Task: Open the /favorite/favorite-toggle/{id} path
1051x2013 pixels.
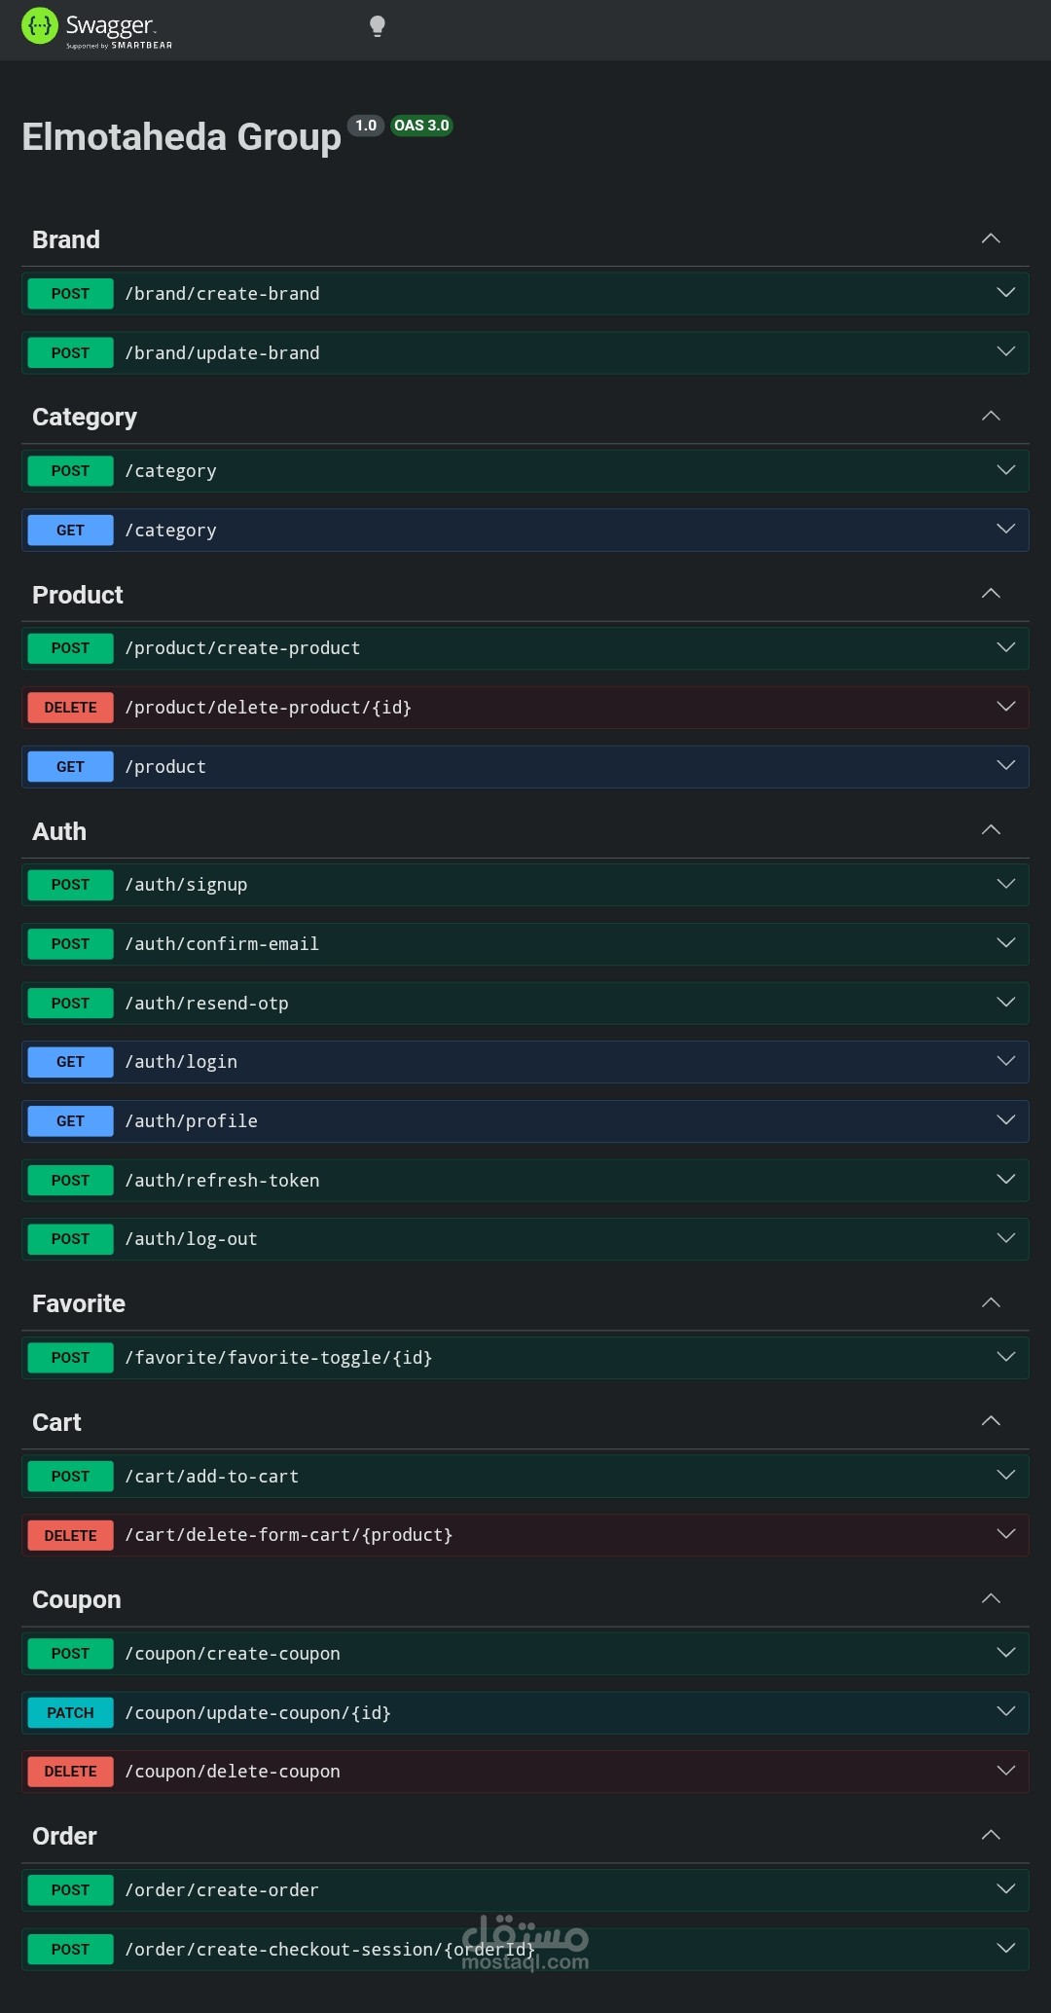Action: click(278, 1358)
